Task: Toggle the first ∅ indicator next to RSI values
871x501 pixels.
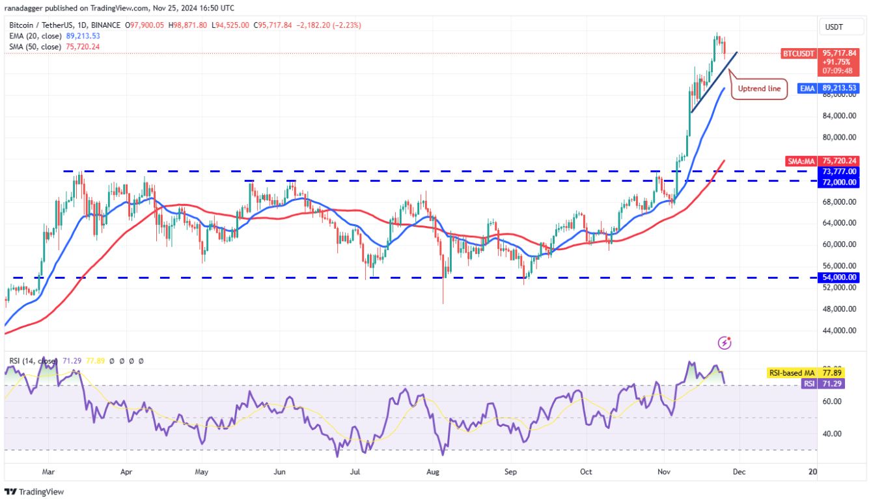Action: (111, 360)
